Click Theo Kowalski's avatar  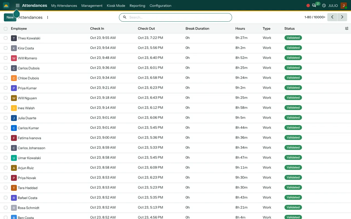[x=14, y=38]
